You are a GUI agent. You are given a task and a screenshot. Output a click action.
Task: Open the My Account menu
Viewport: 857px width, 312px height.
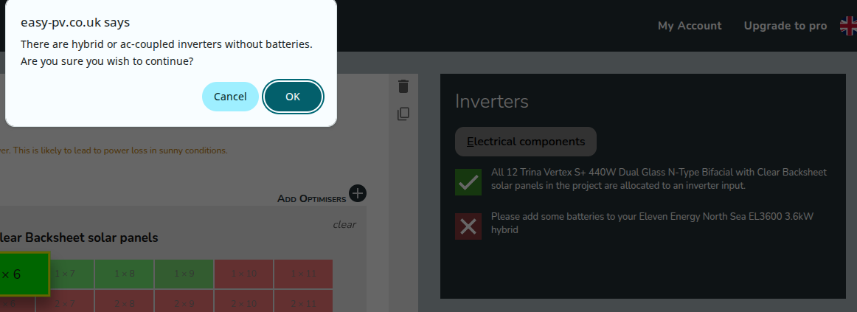coord(690,26)
